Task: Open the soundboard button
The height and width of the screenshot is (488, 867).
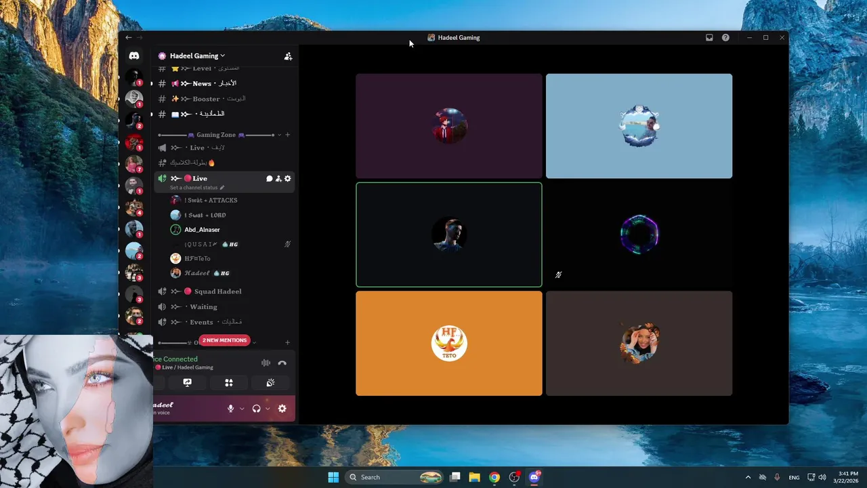Action: click(270, 383)
